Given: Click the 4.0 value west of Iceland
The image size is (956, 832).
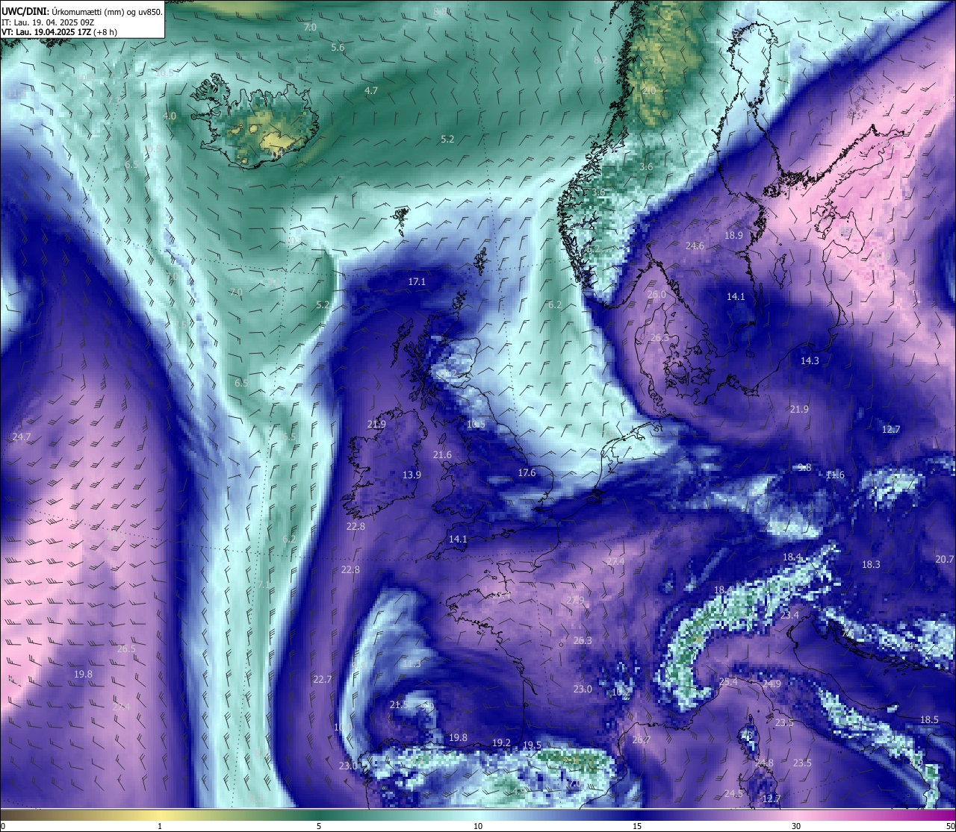Looking at the screenshot, I should tap(170, 116).
